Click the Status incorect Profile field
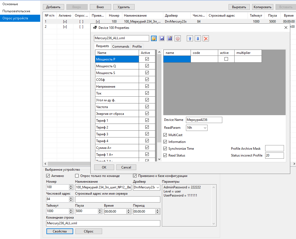Image resolution: width=296 pixels, height=239 pixels. click(274, 155)
